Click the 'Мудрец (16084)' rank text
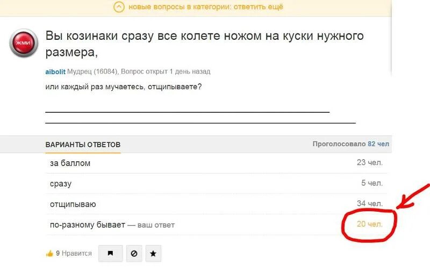Viewport: 430px width, 274px height. click(92, 72)
